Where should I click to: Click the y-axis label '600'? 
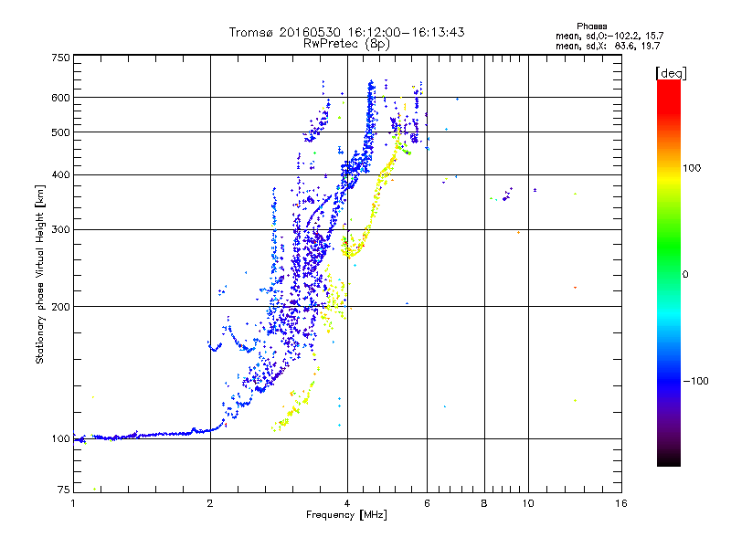tap(60, 98)
